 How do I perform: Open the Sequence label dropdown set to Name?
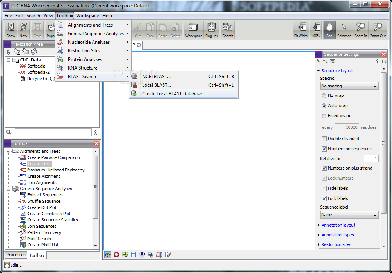349,215
